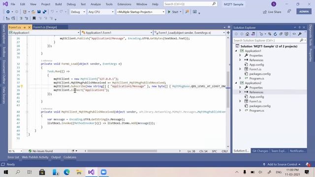Collapse the Application2 project node
315x177 pixels.
click(236, 83)
